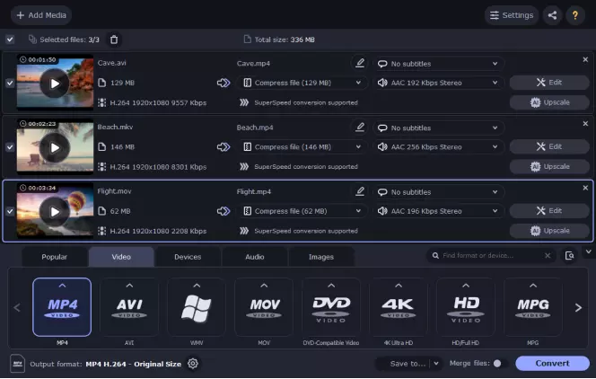Uncheck the Flight.mov file checkbox
Screen dimensions: 596x379
pyautogui.click(x=10, y=211)
